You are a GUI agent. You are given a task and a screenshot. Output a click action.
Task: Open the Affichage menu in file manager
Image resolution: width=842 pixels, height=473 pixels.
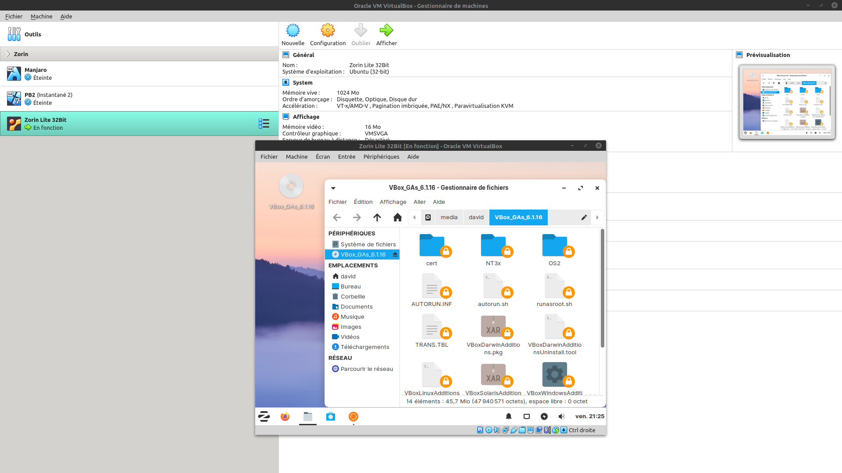point(392,202)
